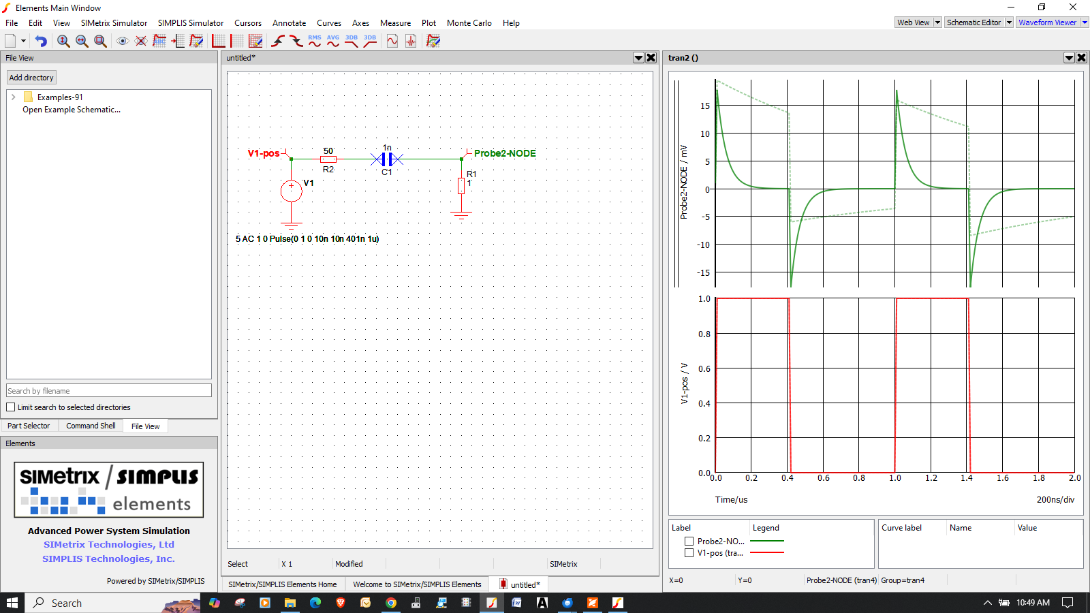
Task: Expand the Examples-91 folder tree node
Action: 13,97
